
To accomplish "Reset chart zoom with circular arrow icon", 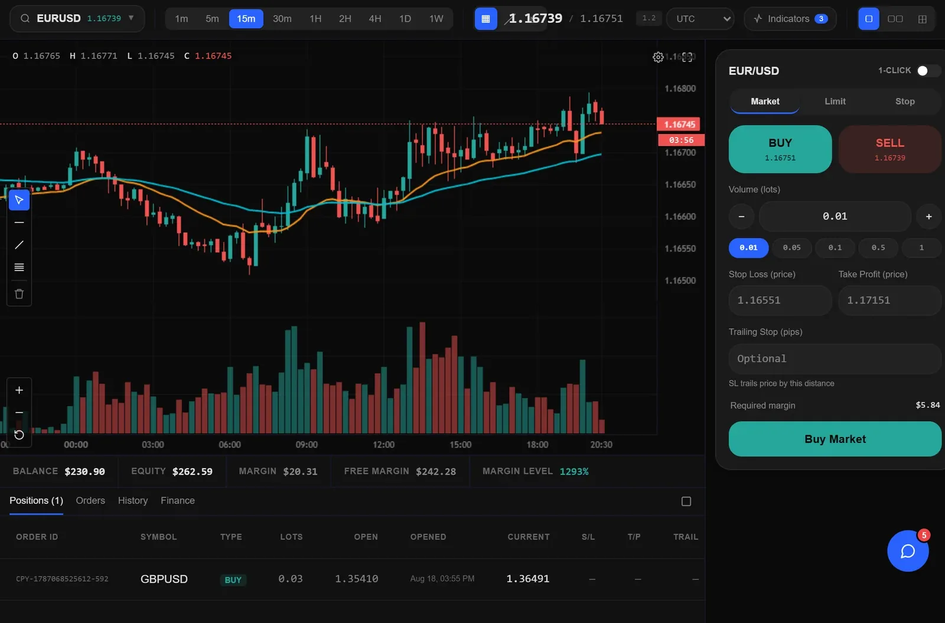I will [x=19, y=435].
